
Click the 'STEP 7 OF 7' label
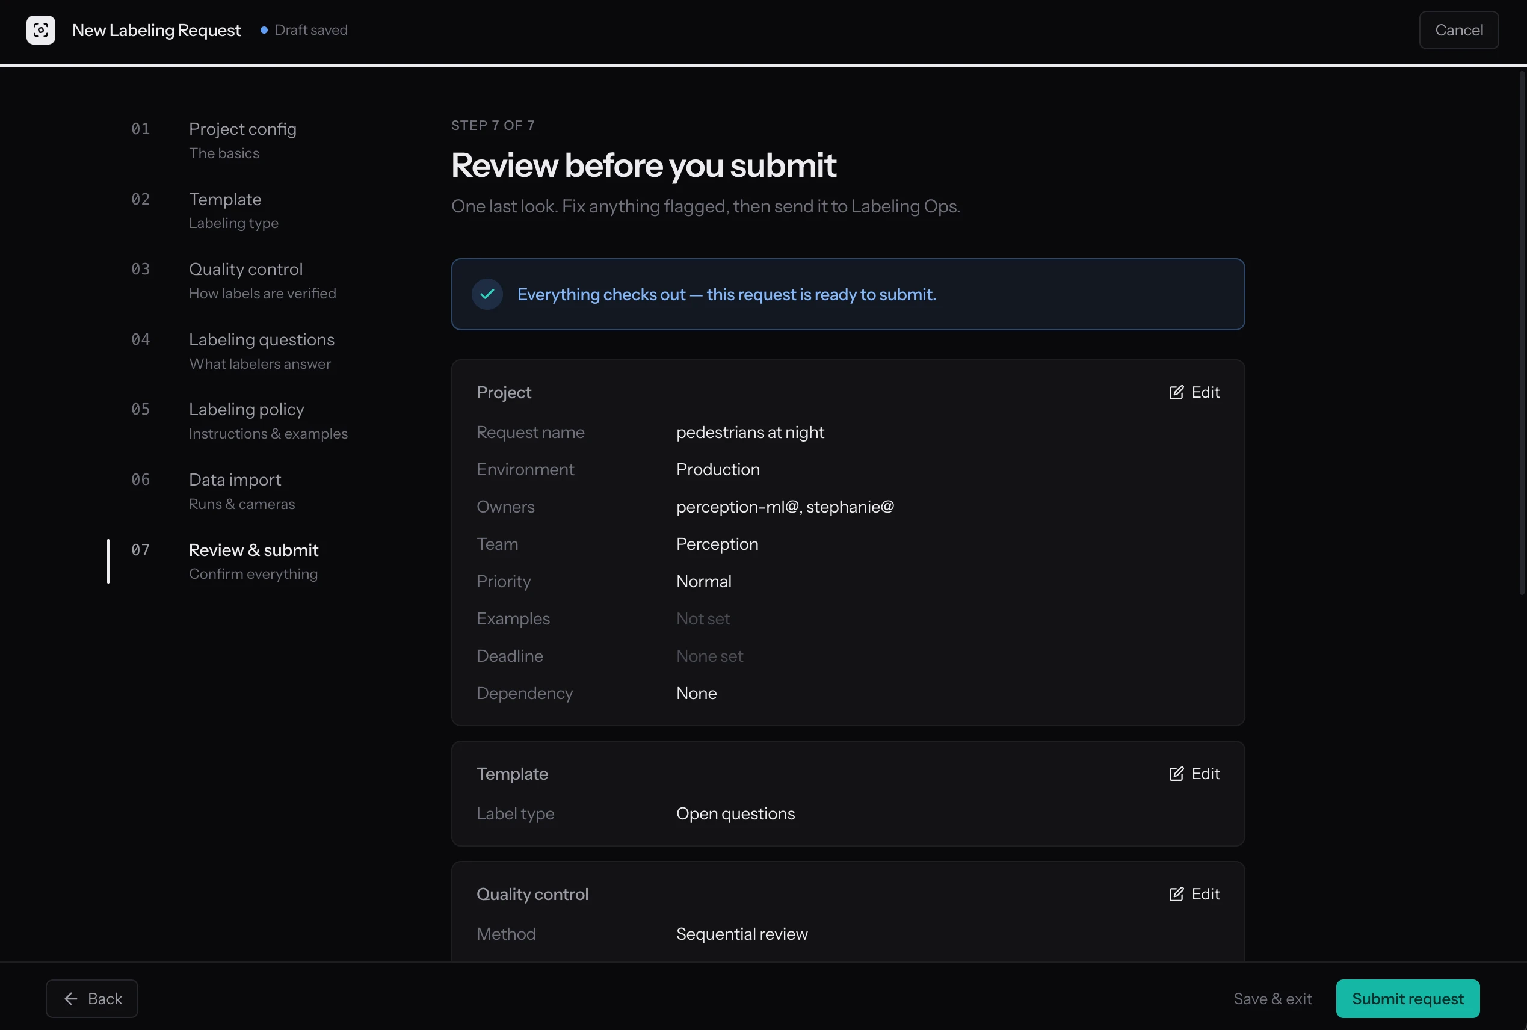tap(493, 126)
